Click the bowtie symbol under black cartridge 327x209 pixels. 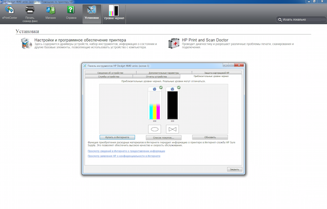172,129
